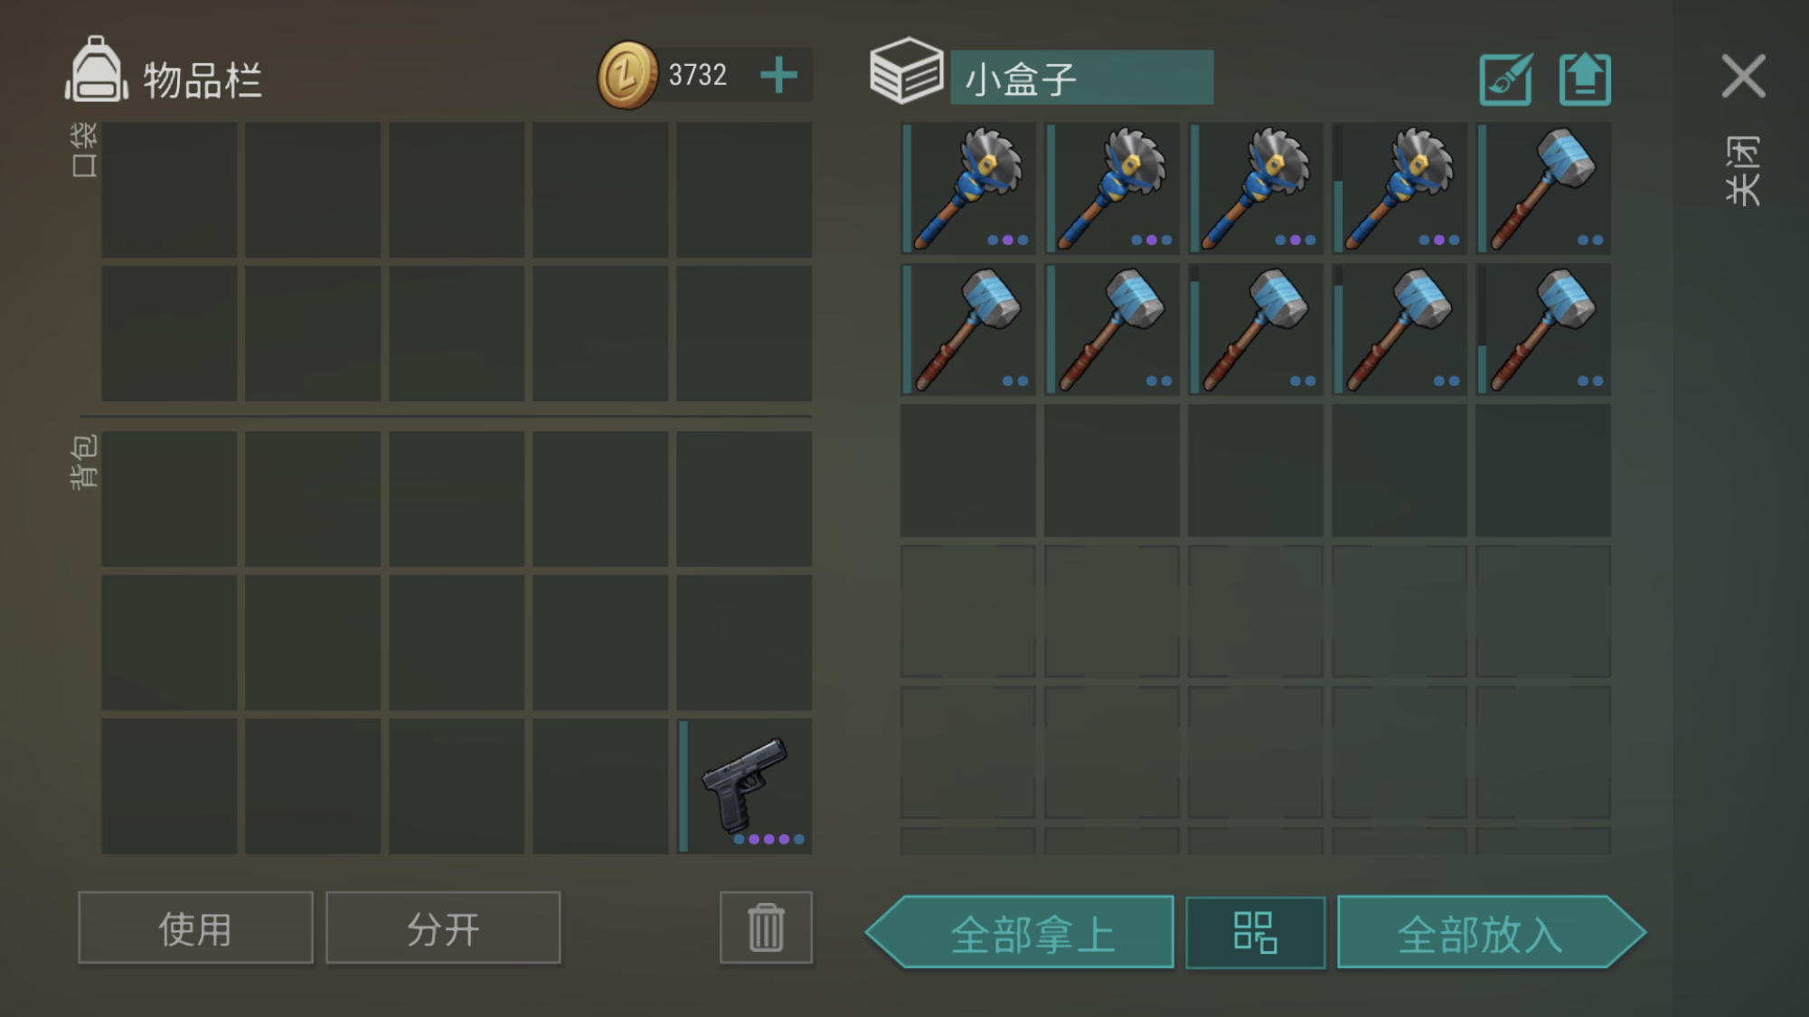The image size is (1809, 1017).
Task: Select the fourth saw blade mace
Action: (1399, 188)
